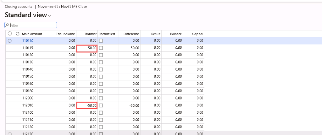Open main account 110110 link
This screenshot has height=135, width=322.
tap(28, 40)
